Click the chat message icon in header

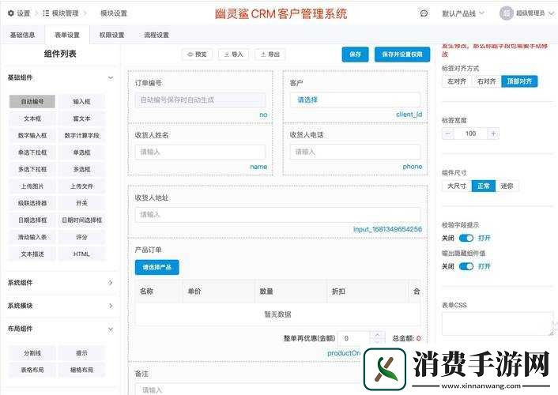pyautogui.click(x=424, y=13)
